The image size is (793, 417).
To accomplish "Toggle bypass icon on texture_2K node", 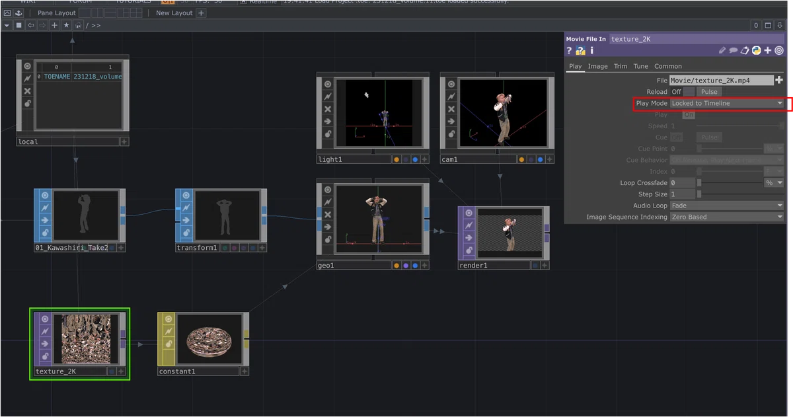I will click(46, 343).
